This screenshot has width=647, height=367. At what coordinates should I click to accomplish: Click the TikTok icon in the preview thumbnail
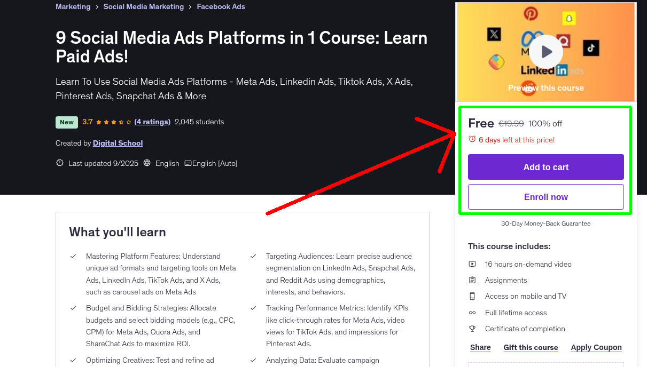(590, 49)
